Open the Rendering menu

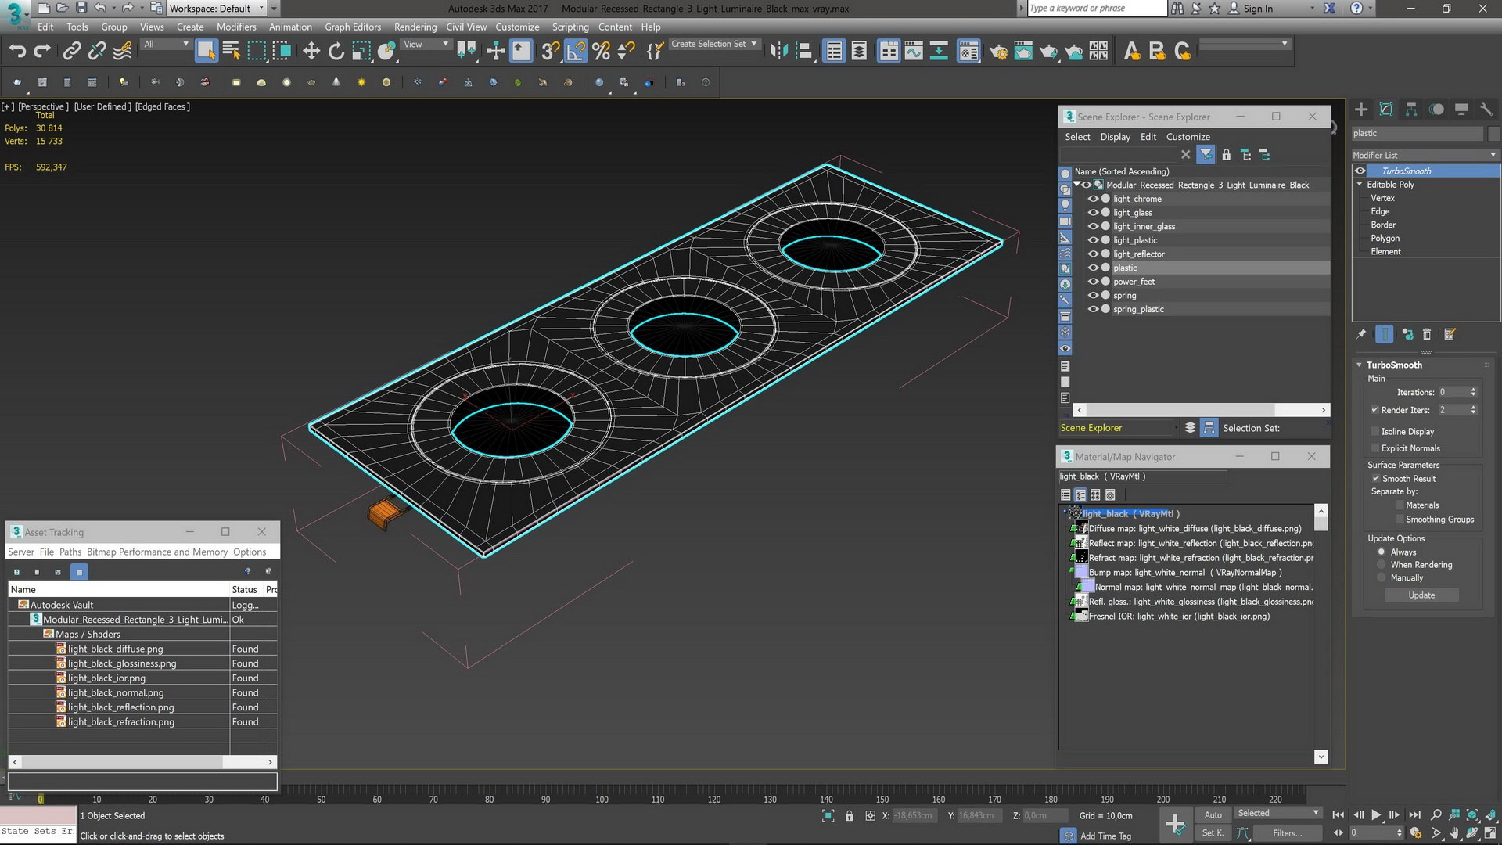coord(415,27)
